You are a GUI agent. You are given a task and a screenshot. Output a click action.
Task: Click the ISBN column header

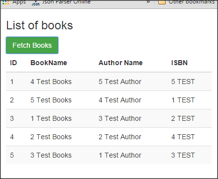[179, 63]
